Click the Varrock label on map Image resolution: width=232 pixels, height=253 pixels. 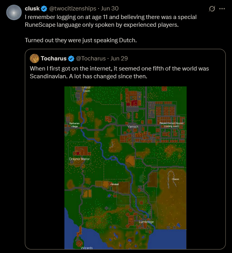(x=133, y=126)
